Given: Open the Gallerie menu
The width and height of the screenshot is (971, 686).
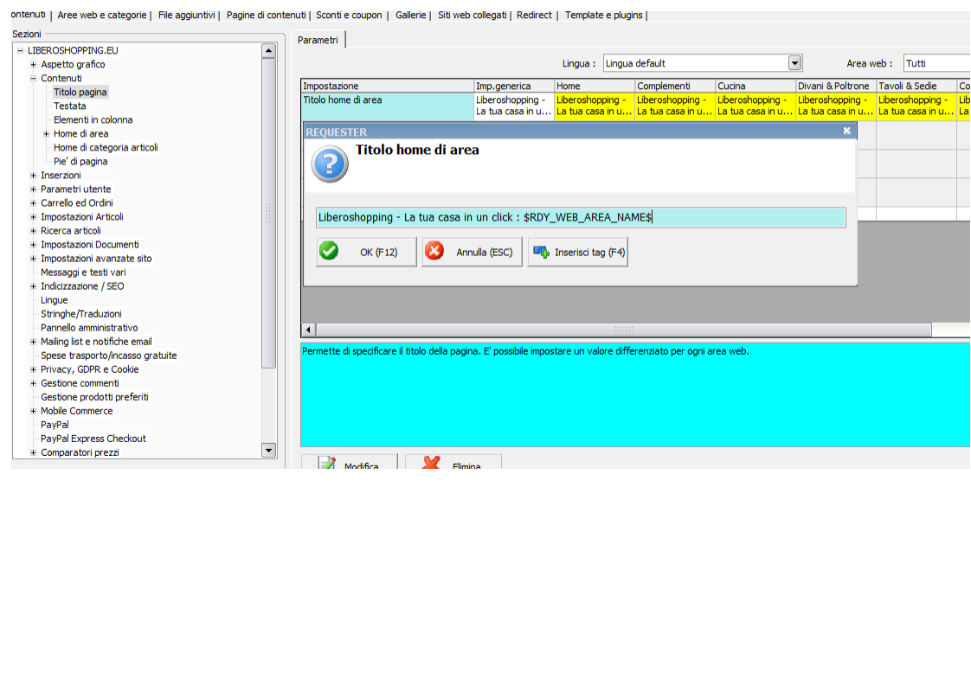Looking at the screenshot, I should 410,15.
